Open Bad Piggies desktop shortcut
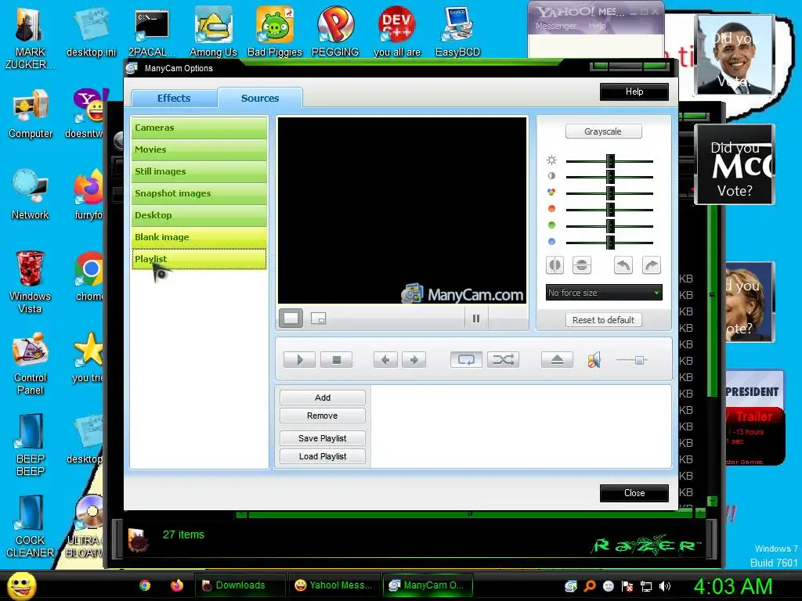802x601 pixels. [x=275, y=31]
